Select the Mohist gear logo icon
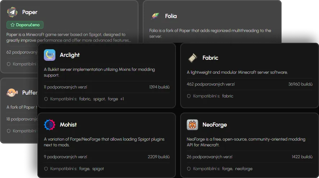Viewport: 319px width, 178px height. (x=50, y=125)
